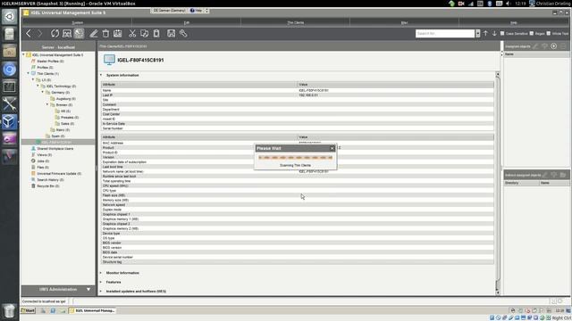This screenshot has height=321, width=572.
Task: Click the floating Help toolbar button
Action: coord(197,11)
